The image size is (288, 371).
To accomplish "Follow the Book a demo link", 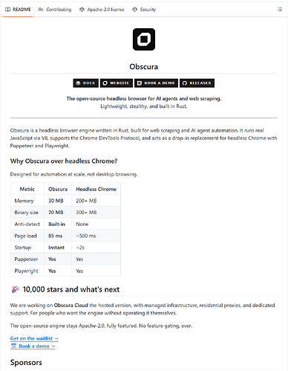I will coord(33,346).
